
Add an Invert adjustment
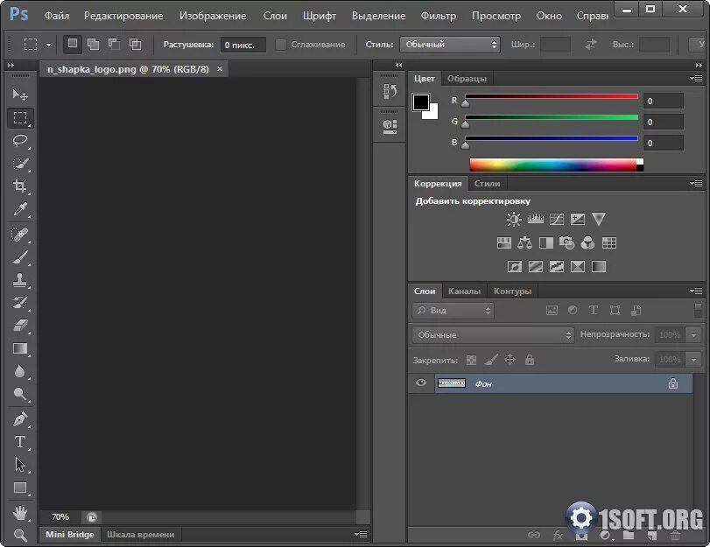515,267
